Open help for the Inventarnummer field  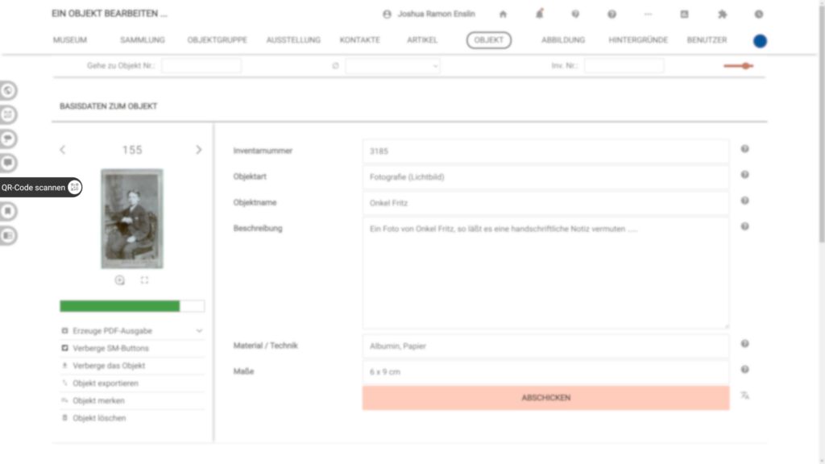pyautogui.click(x=745, y=149)
